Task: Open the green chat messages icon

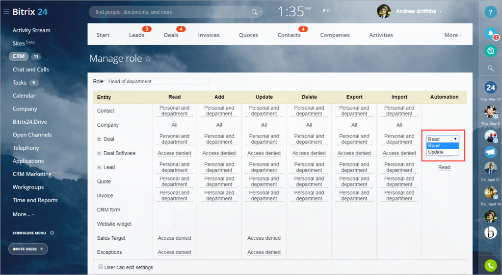Action: [491, 50]
